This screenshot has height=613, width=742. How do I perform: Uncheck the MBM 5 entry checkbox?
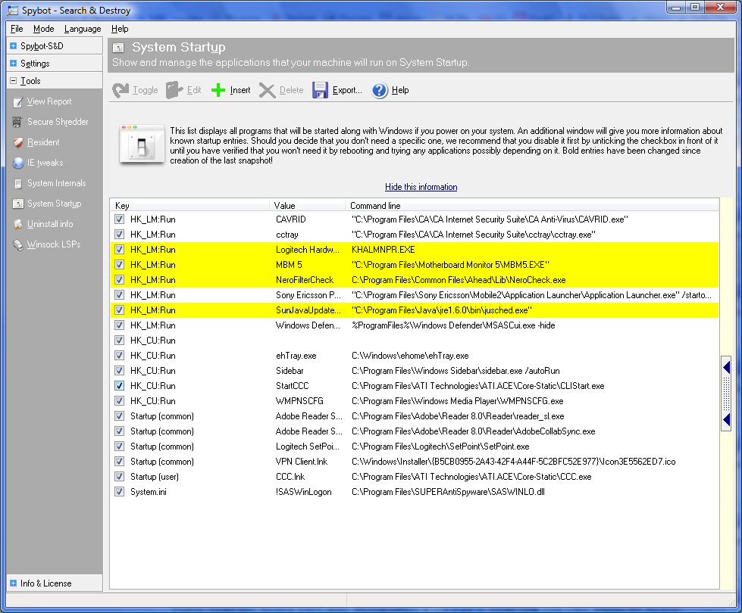pyautogui.click(x=119, y=265)
